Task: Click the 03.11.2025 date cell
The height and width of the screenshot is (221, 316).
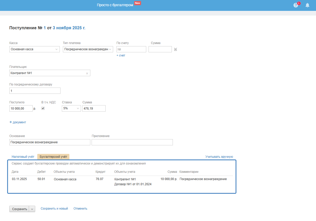Action: (x=19, y=179)
